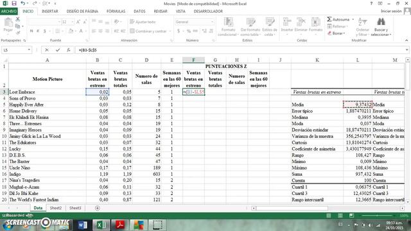Viewport: 411px width, 231px height.
Task: Switch to the INSERTAR ribbon tab
Action: [50, 12]
